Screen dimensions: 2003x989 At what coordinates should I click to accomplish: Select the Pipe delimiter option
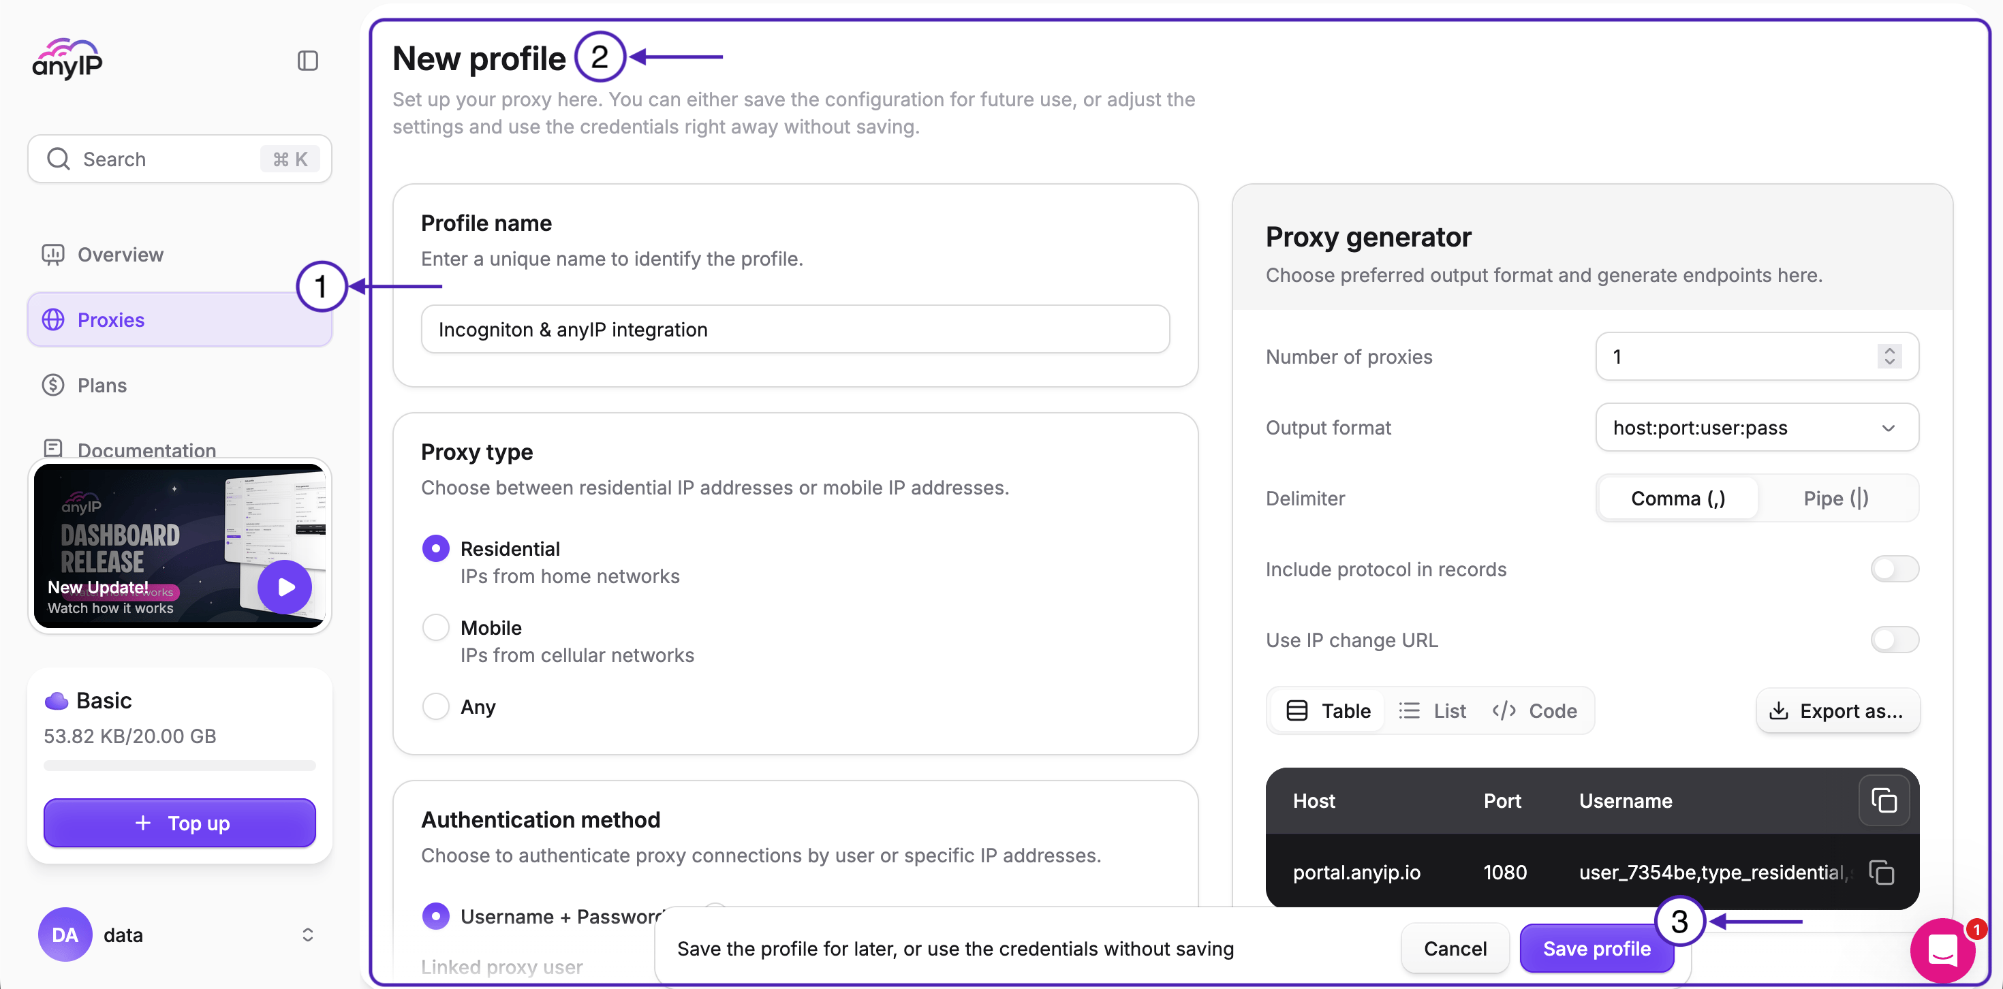tap(1836, 499)
